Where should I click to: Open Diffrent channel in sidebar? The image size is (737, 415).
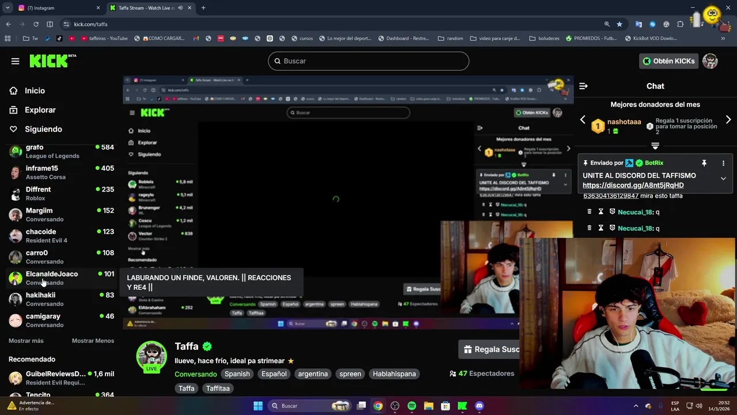click(61, 194)
